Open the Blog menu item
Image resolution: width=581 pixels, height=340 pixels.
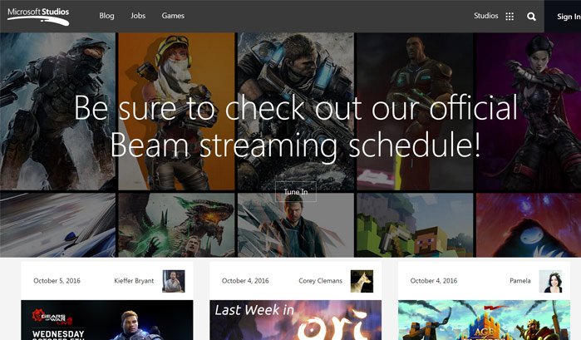(x=106, y=16)
